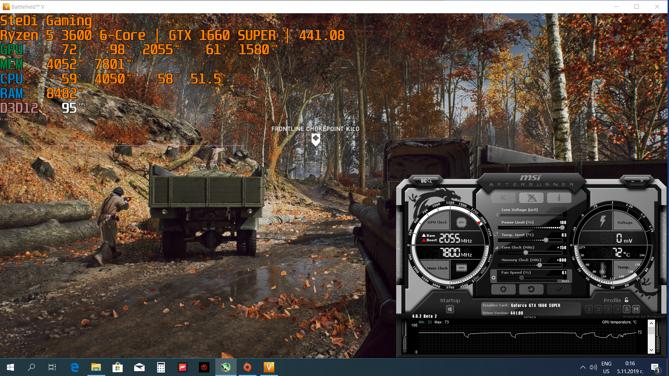Open the Mail app from the taskbar
669x376 pixels.
[139, 367]
